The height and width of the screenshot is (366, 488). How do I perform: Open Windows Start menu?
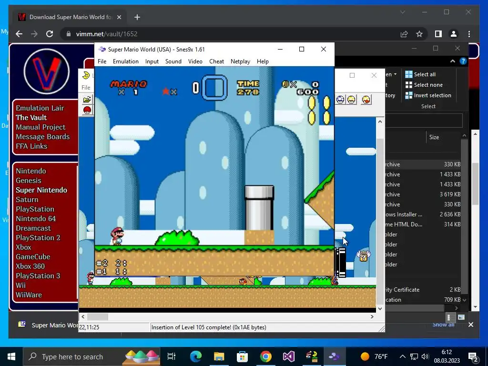point(11,356)
